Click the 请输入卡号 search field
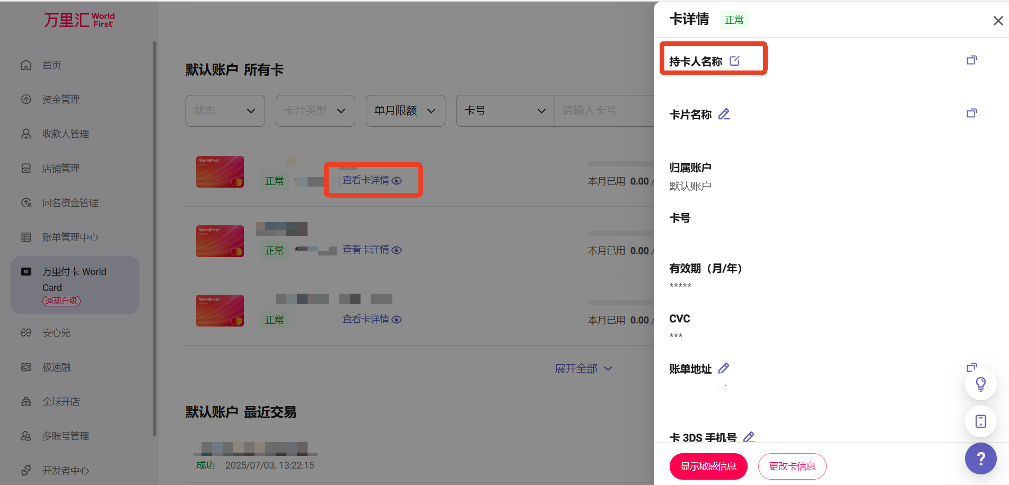 point(604,111)
